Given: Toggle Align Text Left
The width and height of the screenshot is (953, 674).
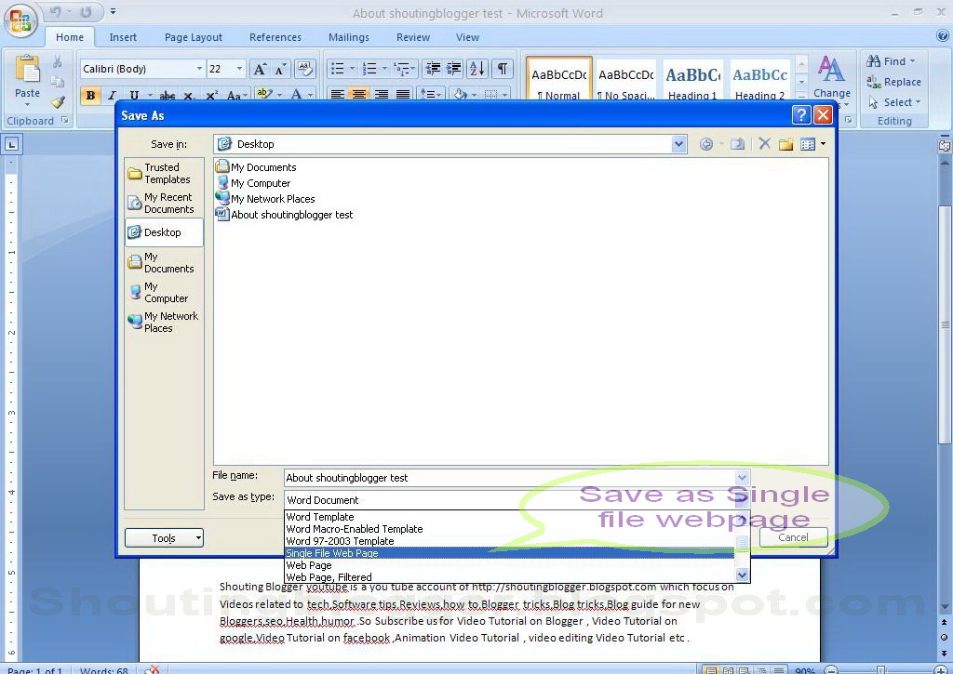Looking at the screenshot, I should (337, 94).
